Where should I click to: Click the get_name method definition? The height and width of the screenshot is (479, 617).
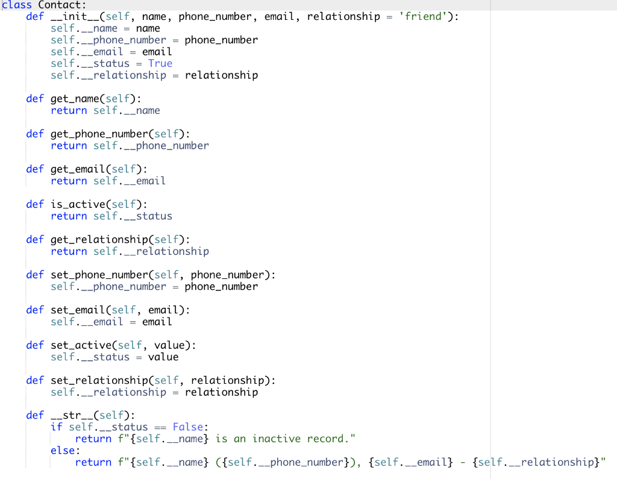pyautogui.click(x=75, y=98)
